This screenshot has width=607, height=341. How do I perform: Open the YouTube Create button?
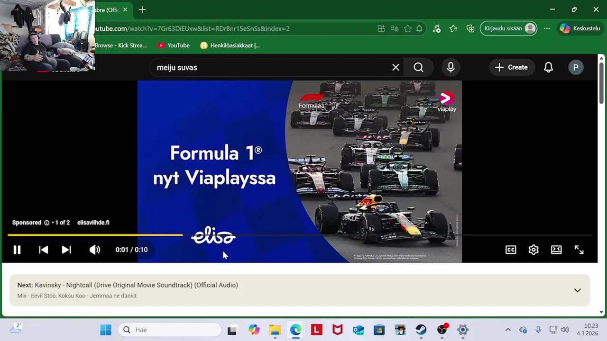click(x=511, y=67)
